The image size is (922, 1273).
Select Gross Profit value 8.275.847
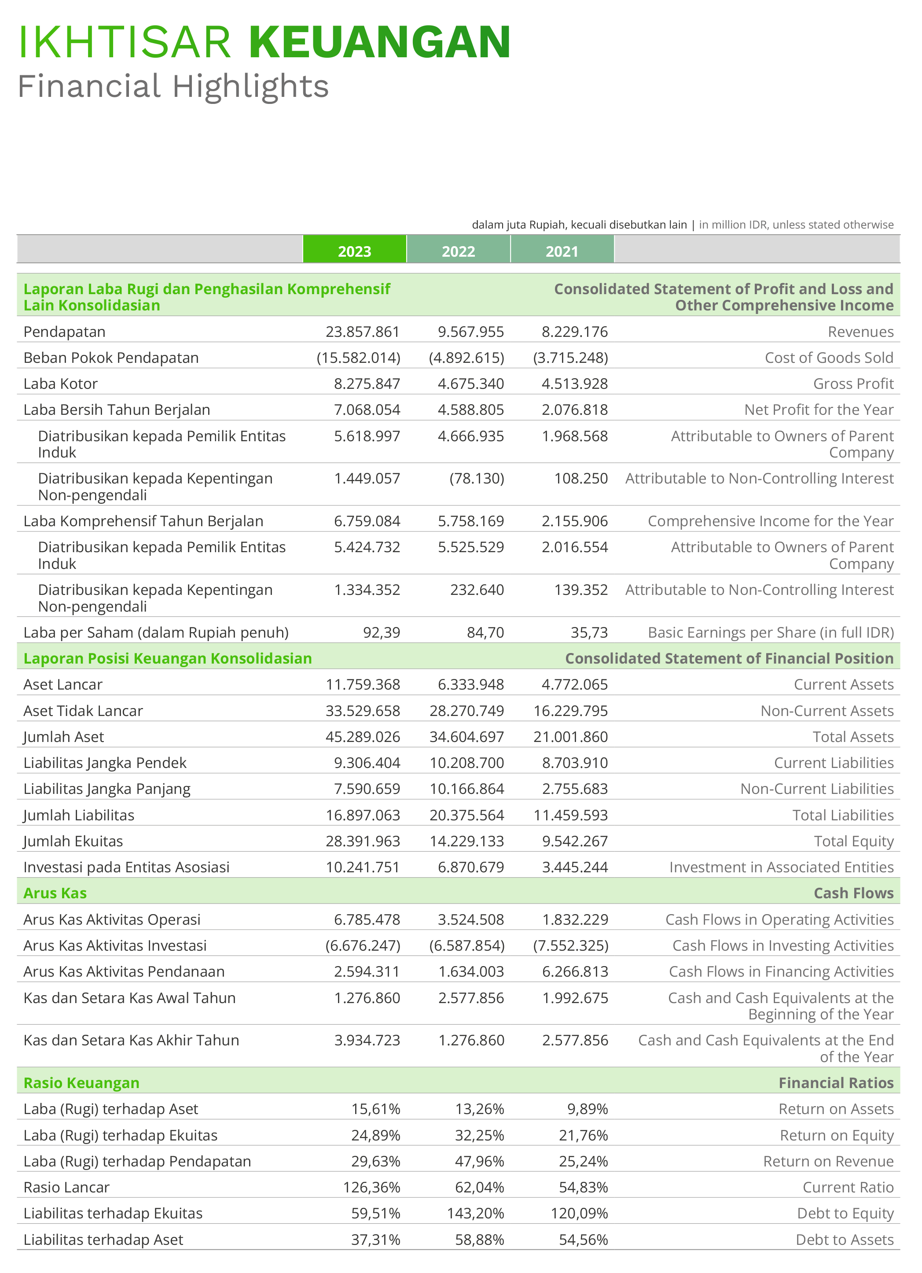point(367,384)
